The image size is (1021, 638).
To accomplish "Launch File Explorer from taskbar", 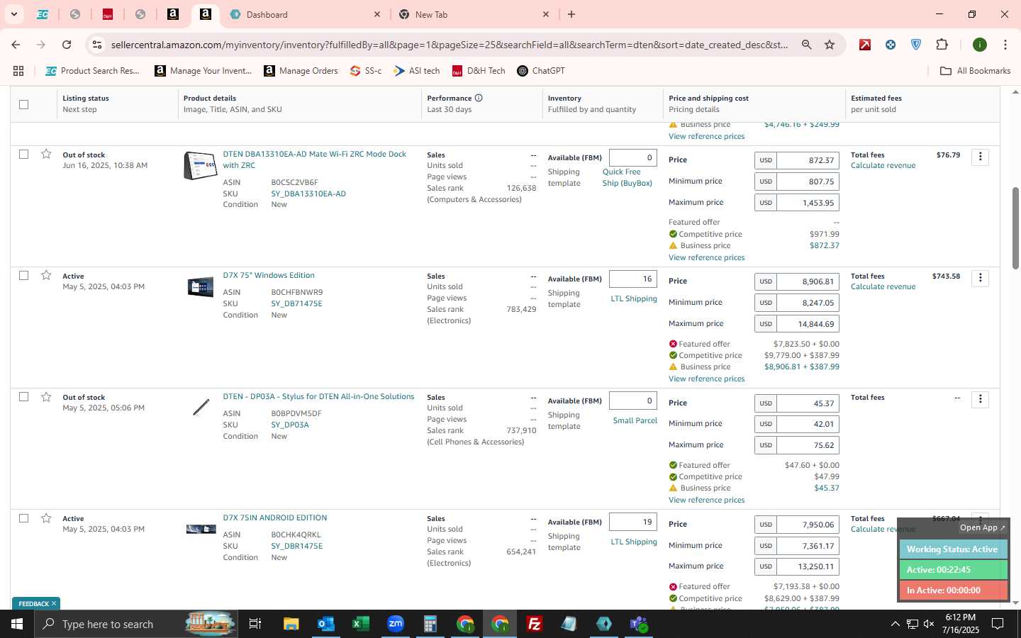I will click(x=291, y=624).
